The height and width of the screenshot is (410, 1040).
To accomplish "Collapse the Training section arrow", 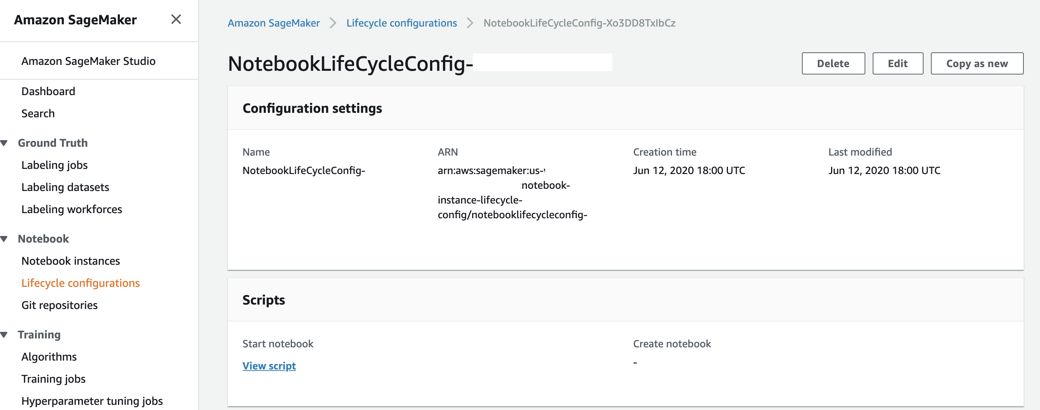I will tap(4, 334).
